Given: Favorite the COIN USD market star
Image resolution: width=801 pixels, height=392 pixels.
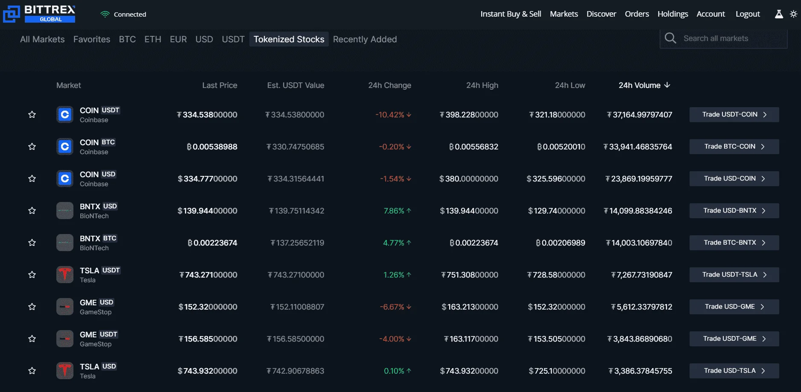Looking at the screenshot, I should [32, 178].
